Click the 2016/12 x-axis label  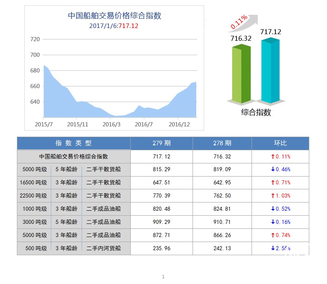point(179,124)
